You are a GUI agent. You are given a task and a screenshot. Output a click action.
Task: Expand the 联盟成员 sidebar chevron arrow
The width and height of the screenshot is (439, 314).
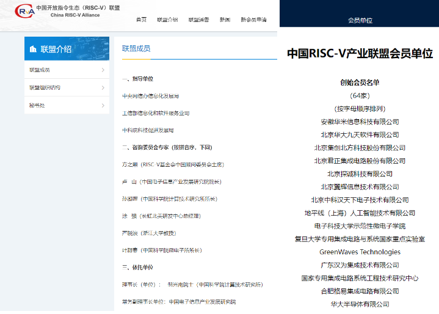[x=103, y=70]
